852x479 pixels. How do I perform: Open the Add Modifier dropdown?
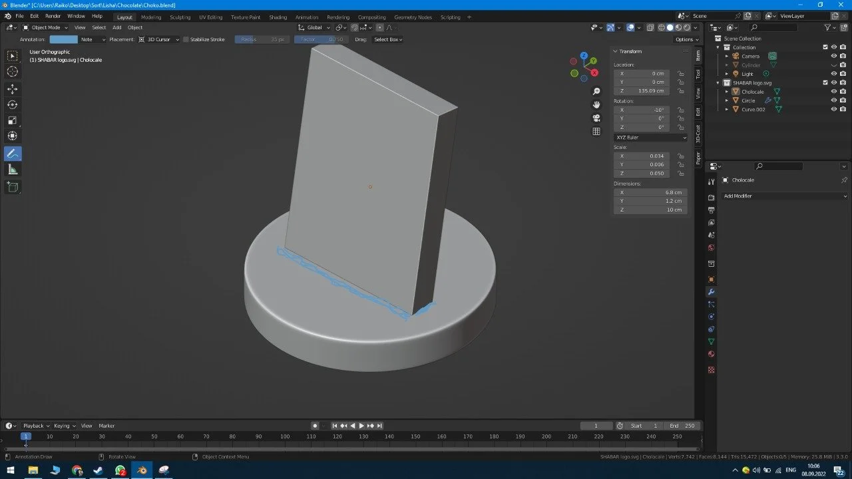pyautogui.click(x=785, y=196)
